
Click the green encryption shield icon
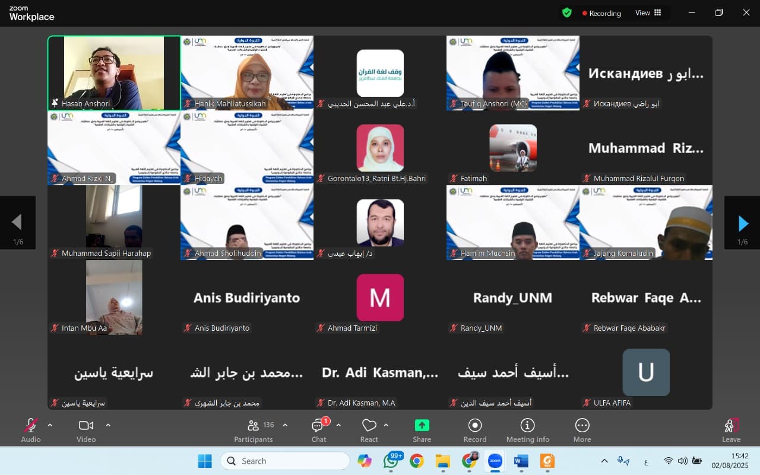[x=567, y=12]
